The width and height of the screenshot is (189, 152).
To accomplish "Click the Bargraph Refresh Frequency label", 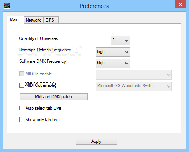I will [x=45, y=50].
